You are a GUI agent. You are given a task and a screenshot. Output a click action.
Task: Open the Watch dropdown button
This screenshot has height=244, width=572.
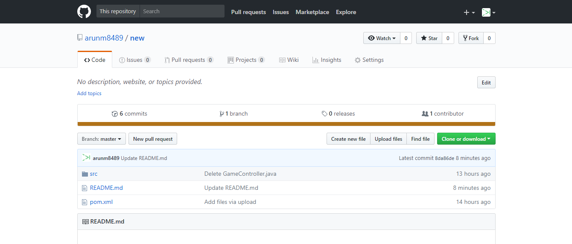coord(382,38)
